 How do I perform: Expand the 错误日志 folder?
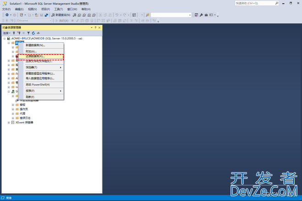[13, 118]
